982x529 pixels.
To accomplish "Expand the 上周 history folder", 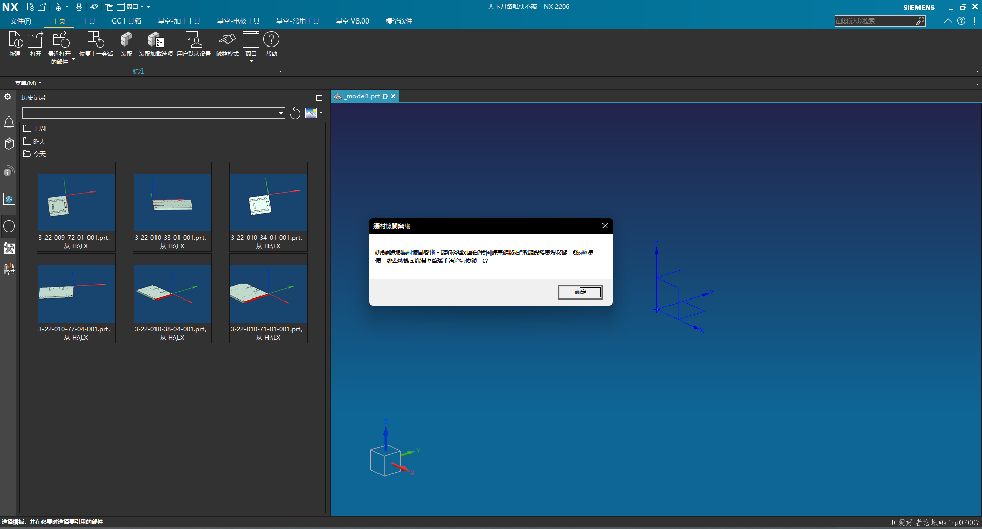I will point(34,128).
